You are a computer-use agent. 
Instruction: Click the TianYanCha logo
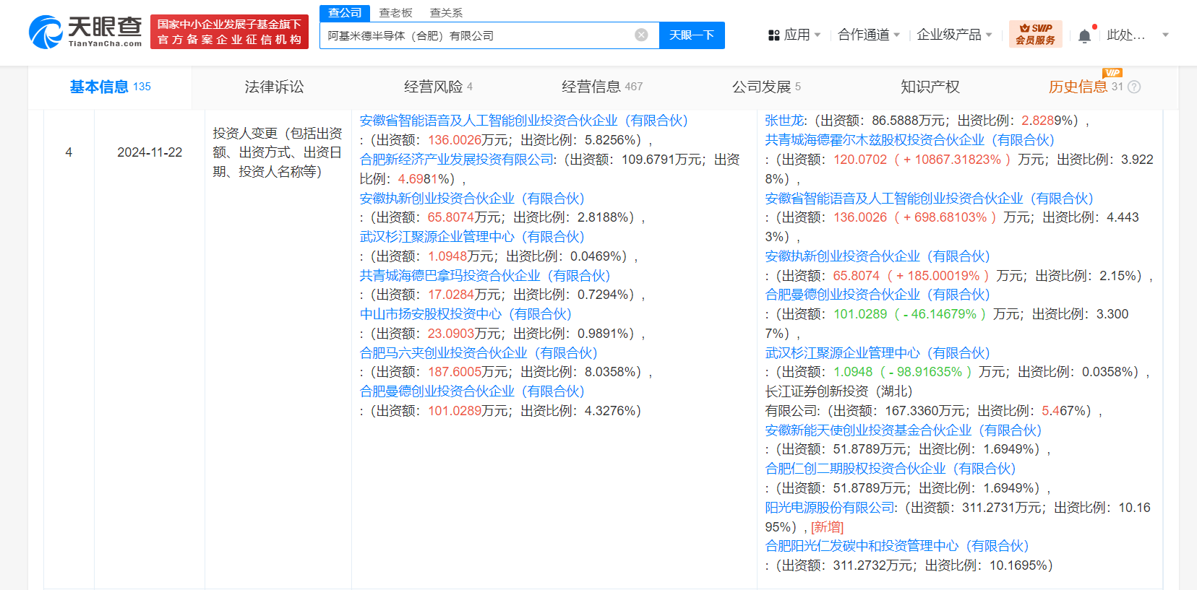(85, 32)
